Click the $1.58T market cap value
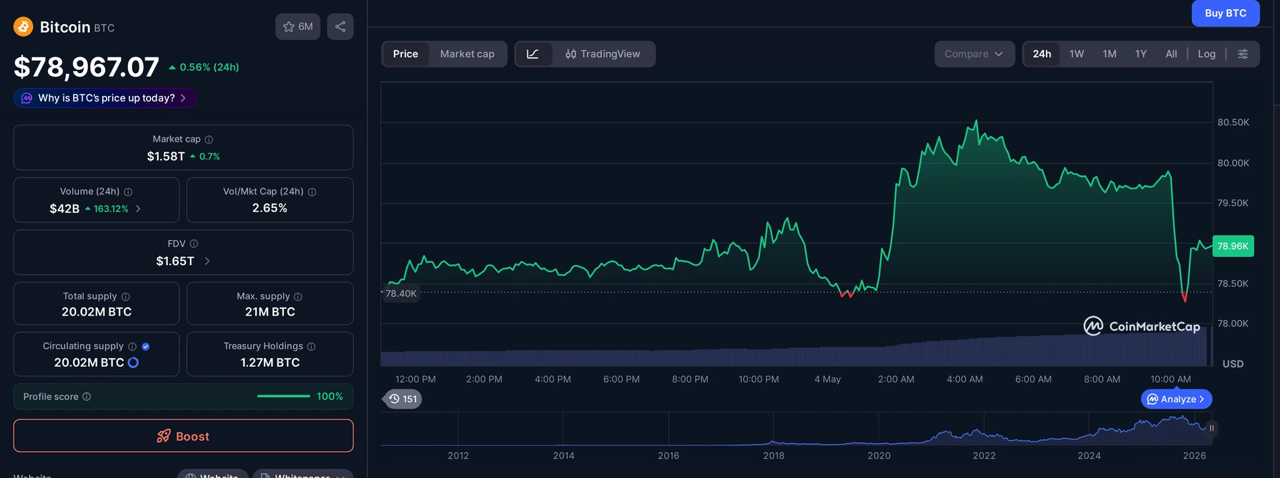1280x478 pixels. tap(166, 156)
